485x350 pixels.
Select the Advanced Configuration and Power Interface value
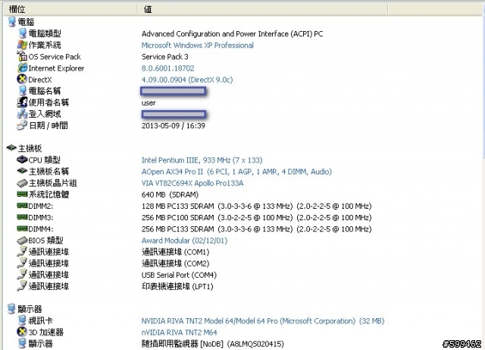coord(233,34)
